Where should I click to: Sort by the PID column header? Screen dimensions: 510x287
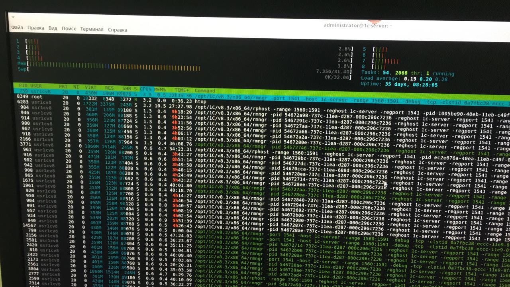click(23, 86)
